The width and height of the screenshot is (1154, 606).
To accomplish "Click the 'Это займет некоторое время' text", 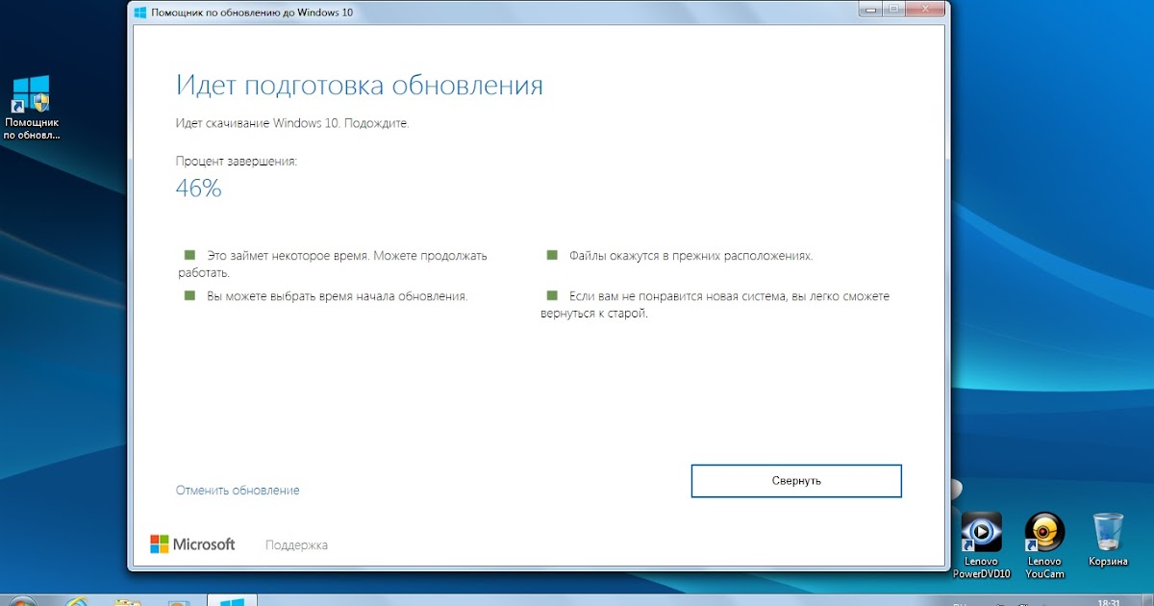I will tap(288, 256).
